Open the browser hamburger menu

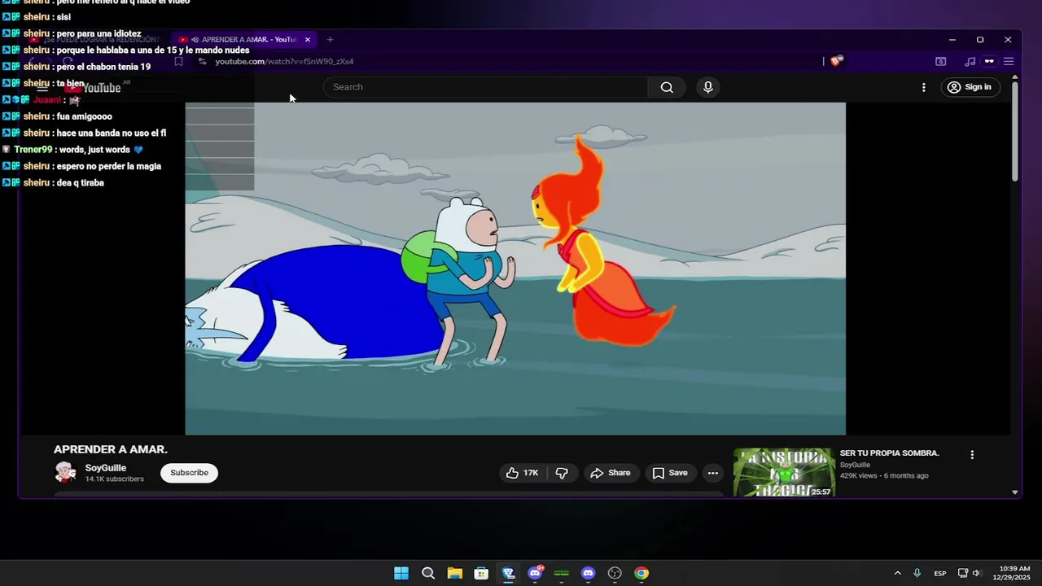pyautogui.click(x=1009, y=61)
